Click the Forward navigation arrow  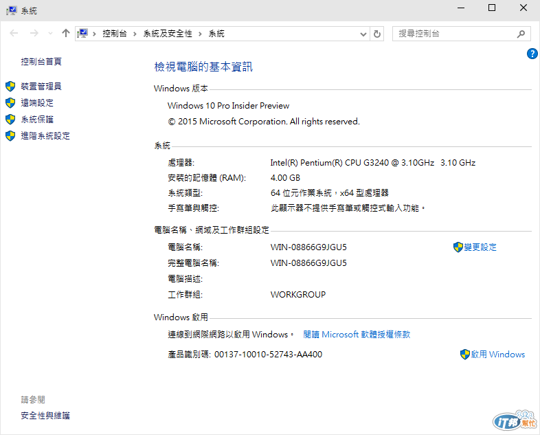click(x=34, y=34)
